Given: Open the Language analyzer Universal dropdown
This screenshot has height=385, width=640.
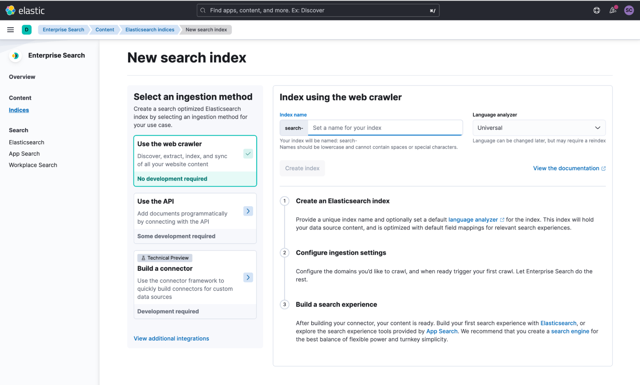Looking at the screenshot, I should point(539,128).
